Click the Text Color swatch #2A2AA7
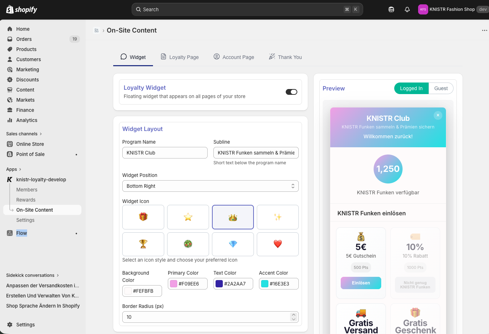Viewport: 489px width, 334px height. pyautogui.click(x=219, y=284)
